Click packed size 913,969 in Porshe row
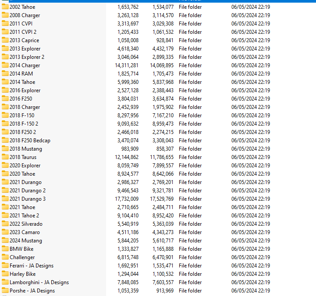Screen dimensions: 316x296 165,291
